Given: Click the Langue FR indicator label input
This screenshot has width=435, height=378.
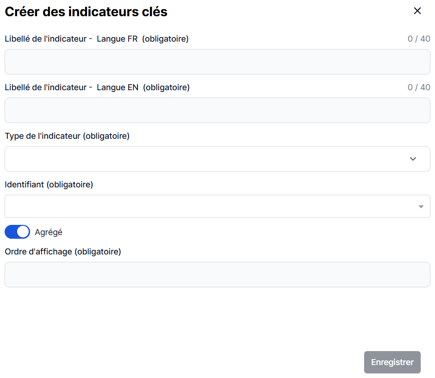Looking at the screenshot, I should 217,62.
